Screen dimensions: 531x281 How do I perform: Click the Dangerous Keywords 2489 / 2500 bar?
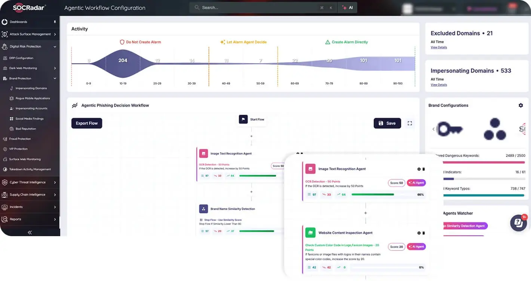coord(484,163)
